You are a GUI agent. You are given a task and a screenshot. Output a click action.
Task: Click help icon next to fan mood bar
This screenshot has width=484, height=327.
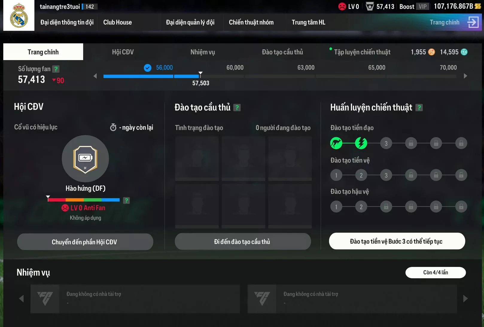pos(127,200)
